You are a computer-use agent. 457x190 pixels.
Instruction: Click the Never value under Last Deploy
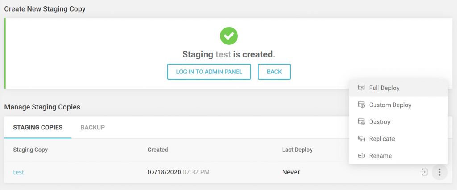(291, 172)
